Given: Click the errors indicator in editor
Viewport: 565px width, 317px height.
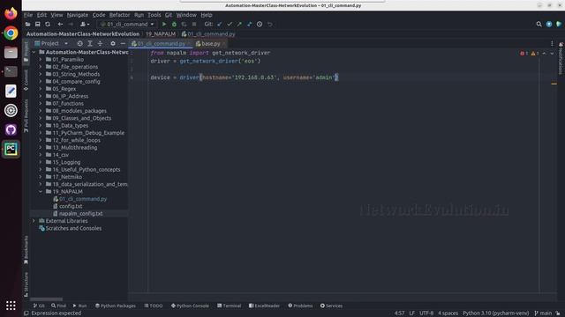Looking at the screenshot, I should (x=524, y=53).
